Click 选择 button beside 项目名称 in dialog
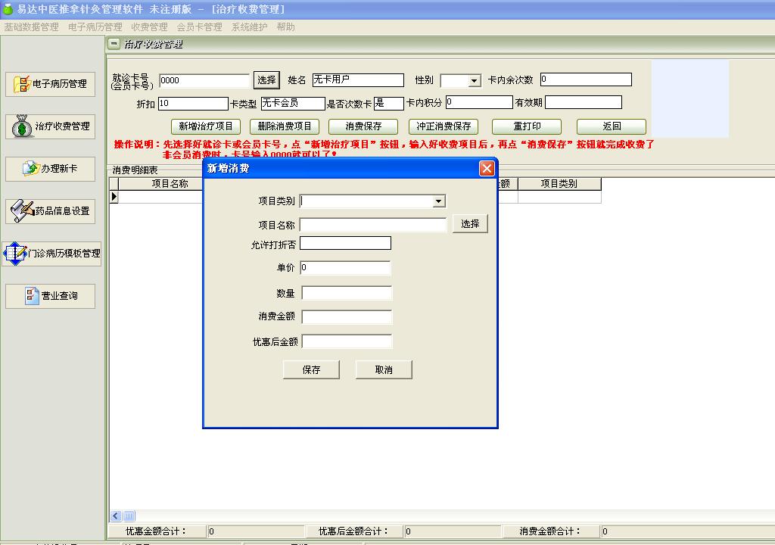 [x=470, y=224]
